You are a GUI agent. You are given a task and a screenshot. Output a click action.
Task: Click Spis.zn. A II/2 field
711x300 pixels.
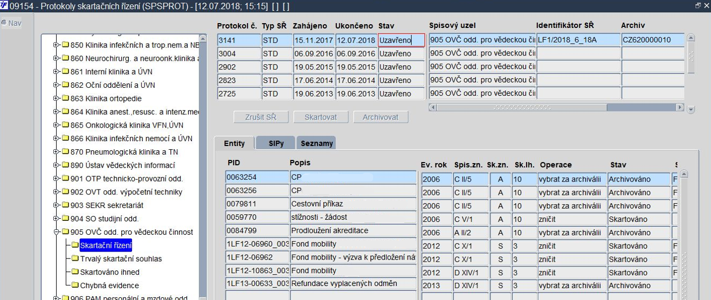tap(471, 233)
